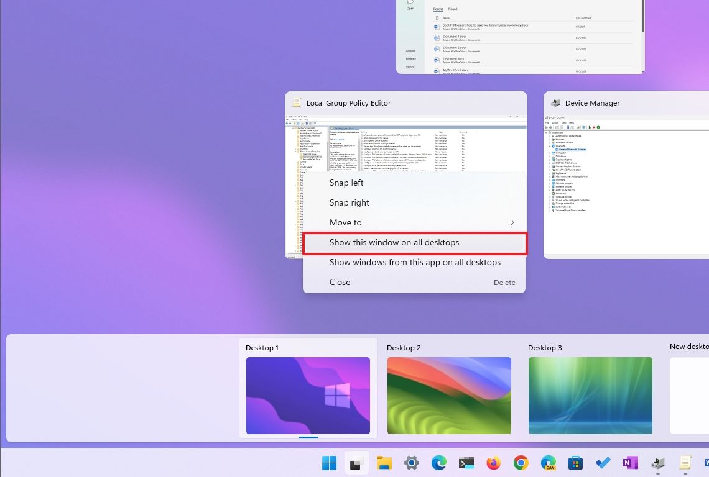Open the Start menu

pyautogui.click(x=329, y=463)
